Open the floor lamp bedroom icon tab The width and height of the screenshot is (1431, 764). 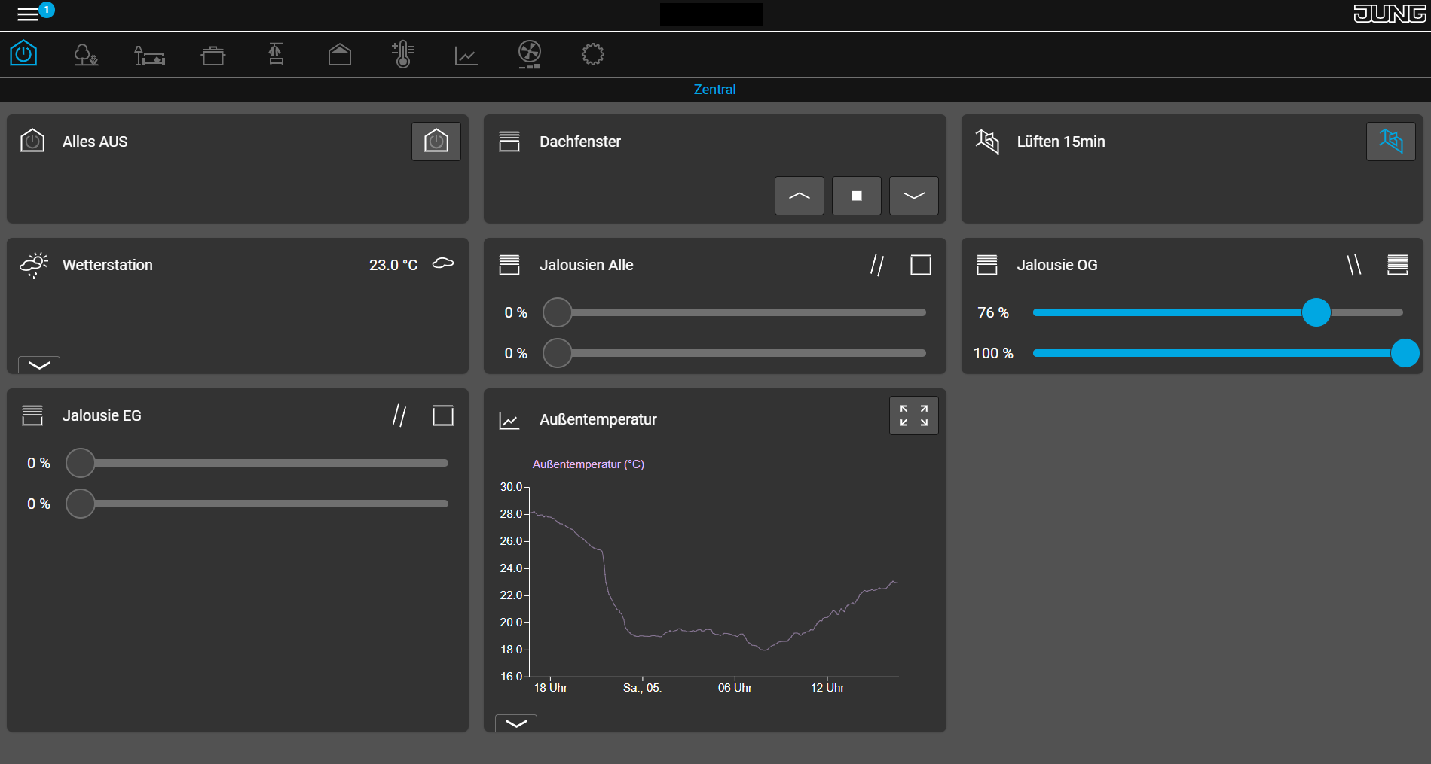(276, 54)
